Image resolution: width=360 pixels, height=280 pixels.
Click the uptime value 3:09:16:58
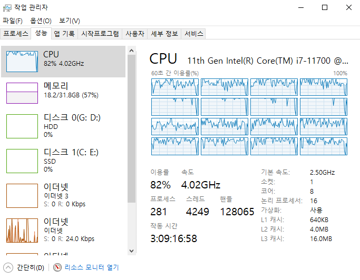pos(173,238)
